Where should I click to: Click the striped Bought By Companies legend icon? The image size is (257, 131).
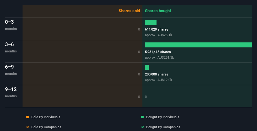(x=142, y=127)
